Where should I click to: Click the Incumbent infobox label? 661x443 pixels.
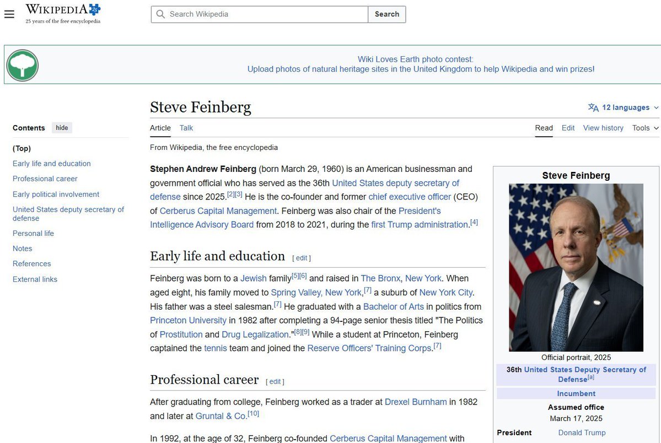(576, 393)
